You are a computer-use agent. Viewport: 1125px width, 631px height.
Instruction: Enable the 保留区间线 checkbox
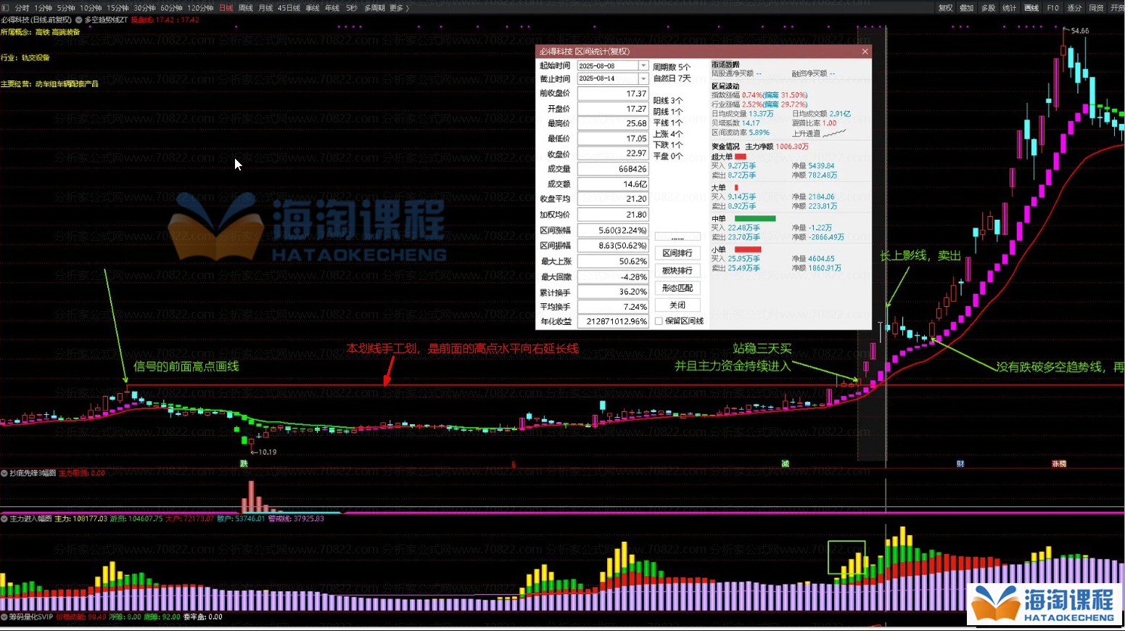659,321
